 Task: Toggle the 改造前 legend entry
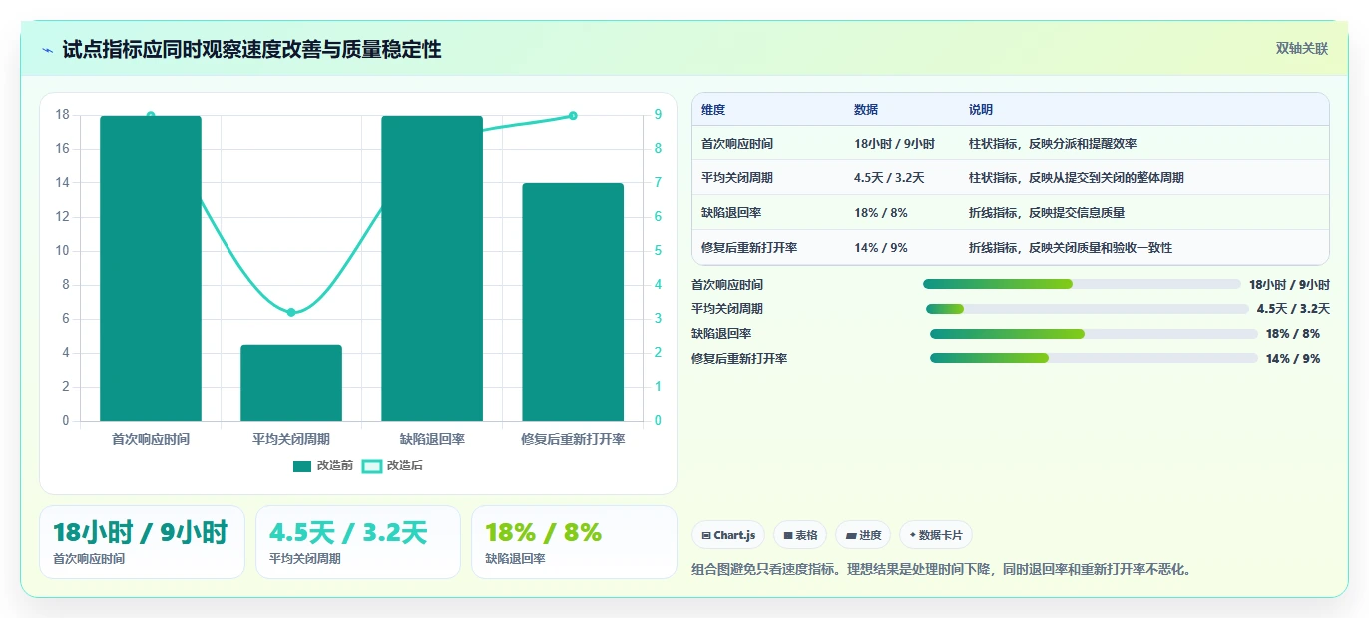tap(323, 465)
